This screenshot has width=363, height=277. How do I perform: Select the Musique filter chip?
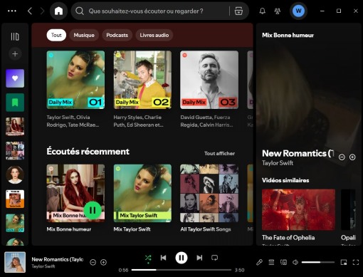click(84, 35)
